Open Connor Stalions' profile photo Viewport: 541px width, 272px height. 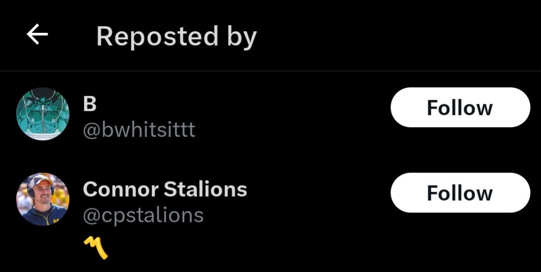click(x=43, y=199)
